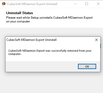Maximize the uninstall window

(87, 4)
